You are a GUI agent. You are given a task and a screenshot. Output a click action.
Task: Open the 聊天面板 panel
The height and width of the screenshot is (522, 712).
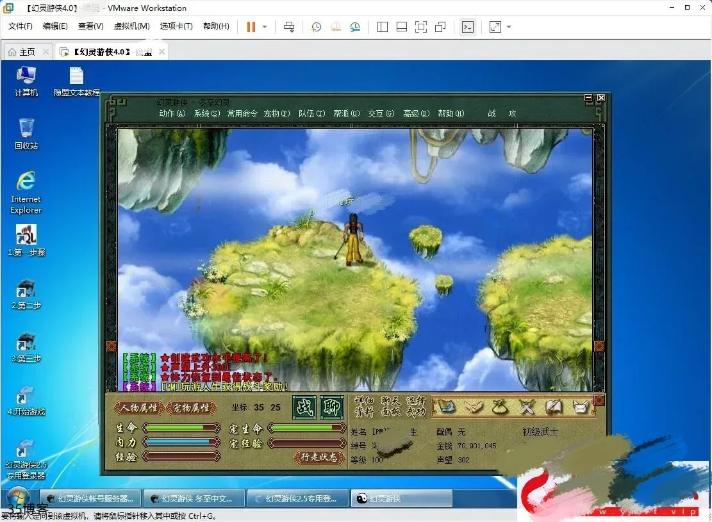[390, 406]
